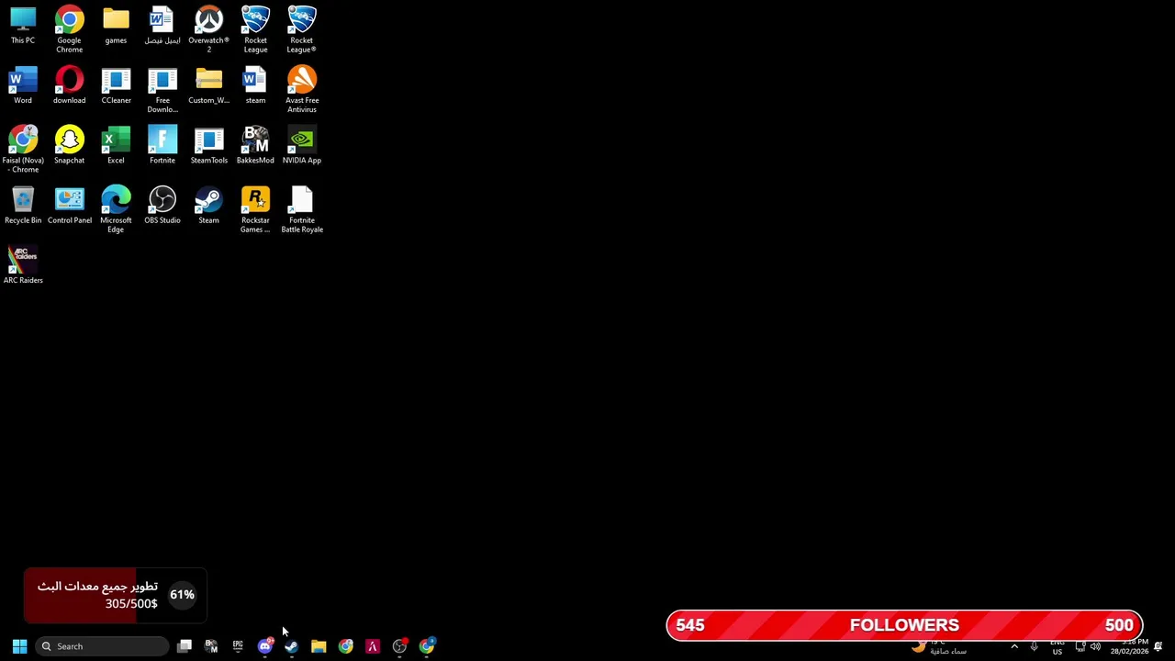
Task: Select Rockstar Games Launcher desktop icon
Action: point(255,209)
